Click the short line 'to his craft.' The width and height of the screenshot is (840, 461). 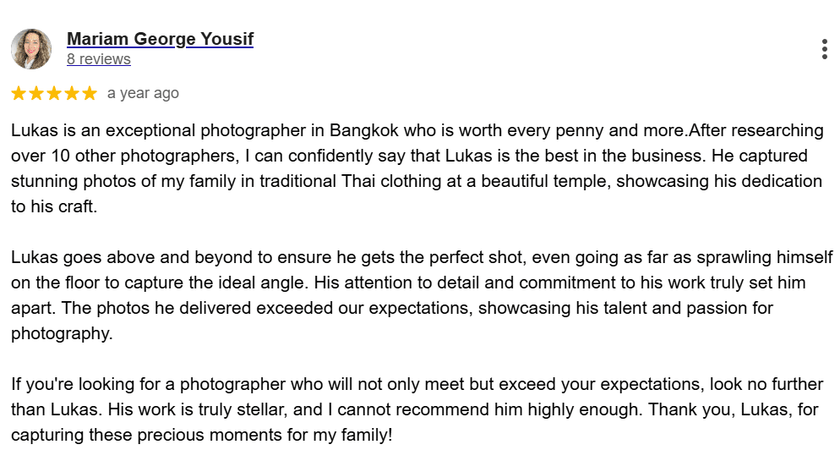[54, 206]
